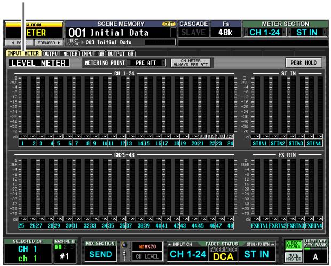The height and width of the screenshot is (266, 331).
Task: Toggle CH METER ALWAYS PRE ATT
Action: pyautogui.click(x=191, y=62)
